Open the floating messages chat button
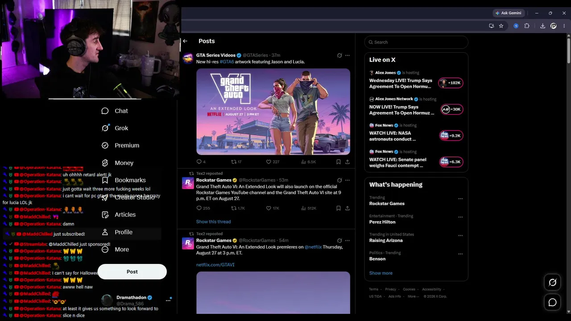The image size is (571, 321). [x=552, y=303]
